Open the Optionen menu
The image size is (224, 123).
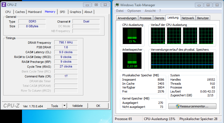pyautogui.click(x=134, y=11)
